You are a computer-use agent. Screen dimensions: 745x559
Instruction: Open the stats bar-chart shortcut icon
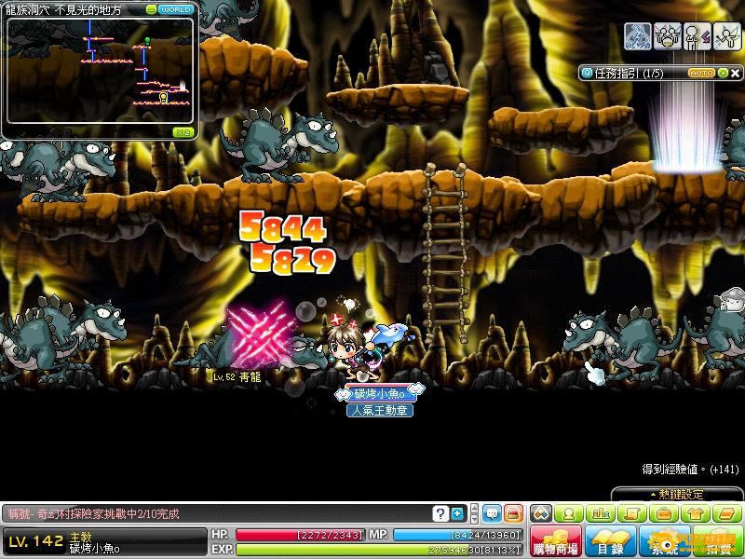(601, 513)
